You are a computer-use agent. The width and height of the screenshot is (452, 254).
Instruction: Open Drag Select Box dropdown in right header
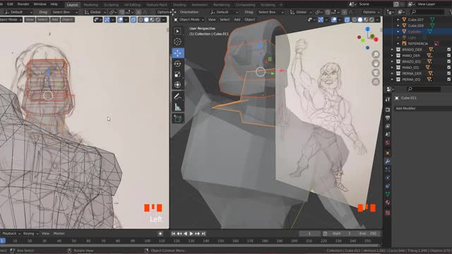[x=270, y=12]
